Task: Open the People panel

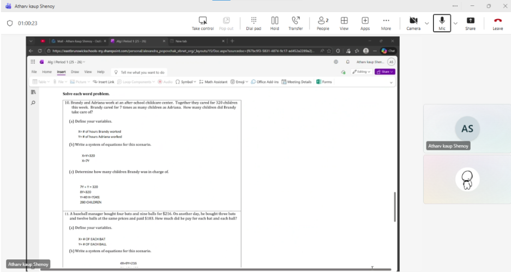Action: [x=323, y=23]
